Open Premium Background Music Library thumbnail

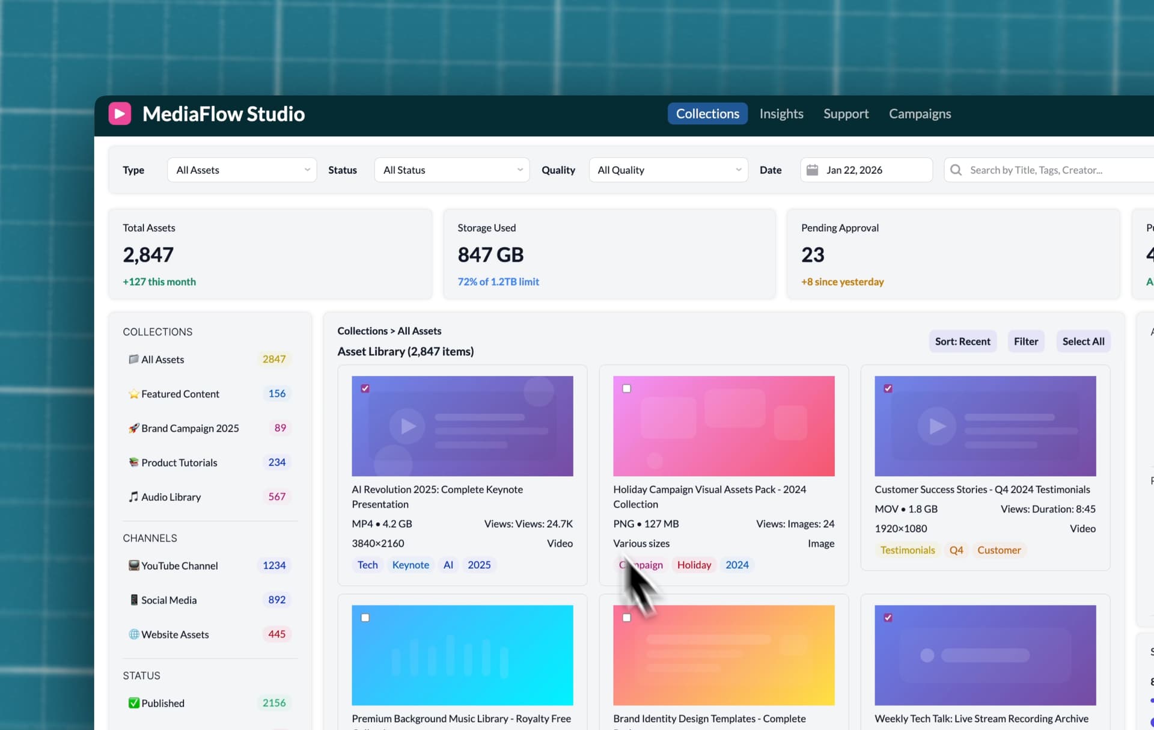tap(462, 655)
